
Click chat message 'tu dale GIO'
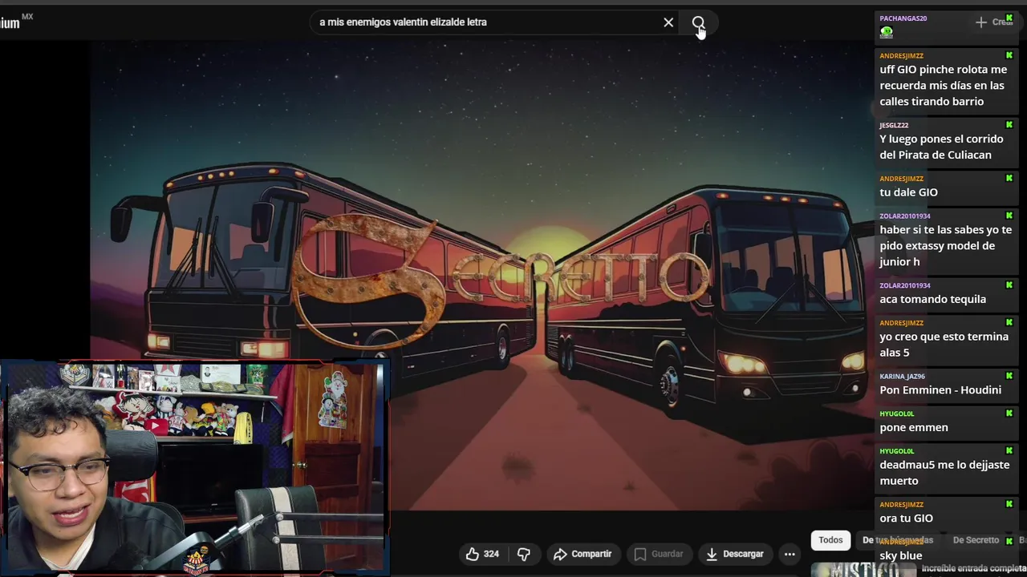[908, 192]
